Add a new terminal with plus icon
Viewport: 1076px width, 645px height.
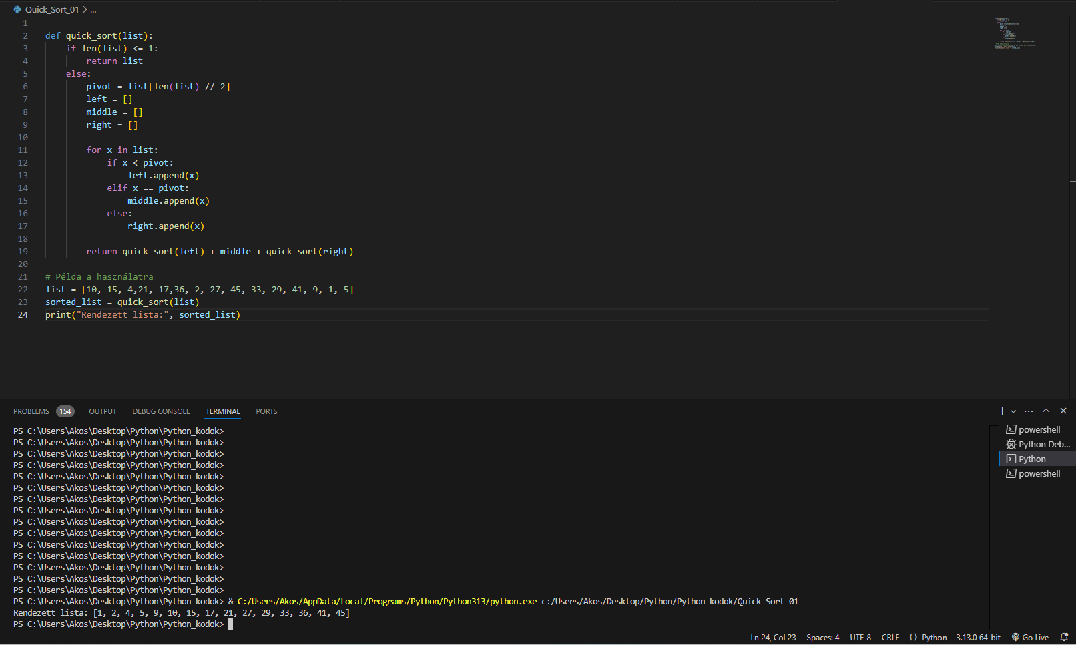1001,411
